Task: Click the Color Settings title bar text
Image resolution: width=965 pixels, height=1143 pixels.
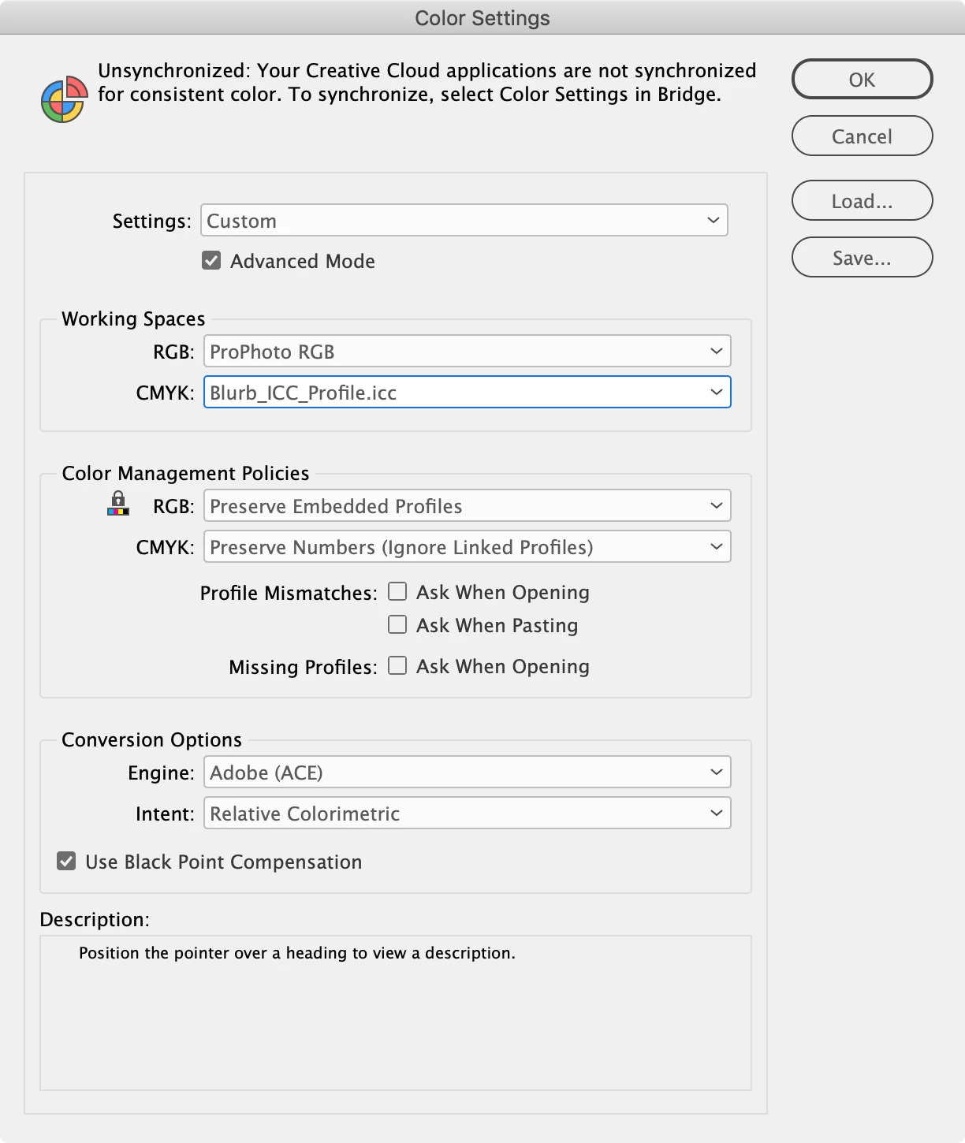Action: (482, 18)
